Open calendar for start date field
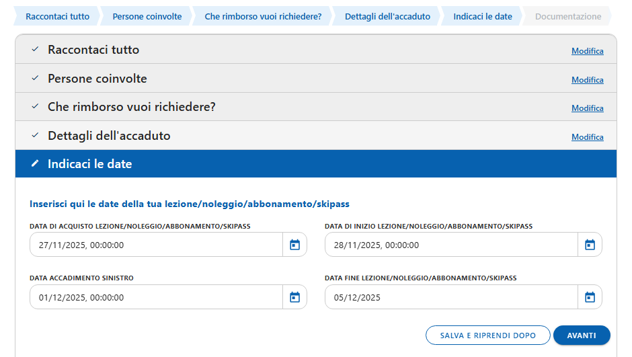Viewport: 632px width, 357px height. (x=590, y=245)
